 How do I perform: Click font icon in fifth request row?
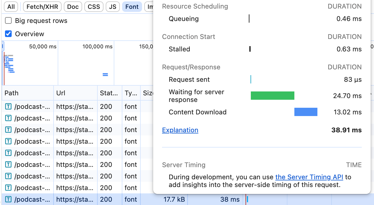tap(8, 153)
